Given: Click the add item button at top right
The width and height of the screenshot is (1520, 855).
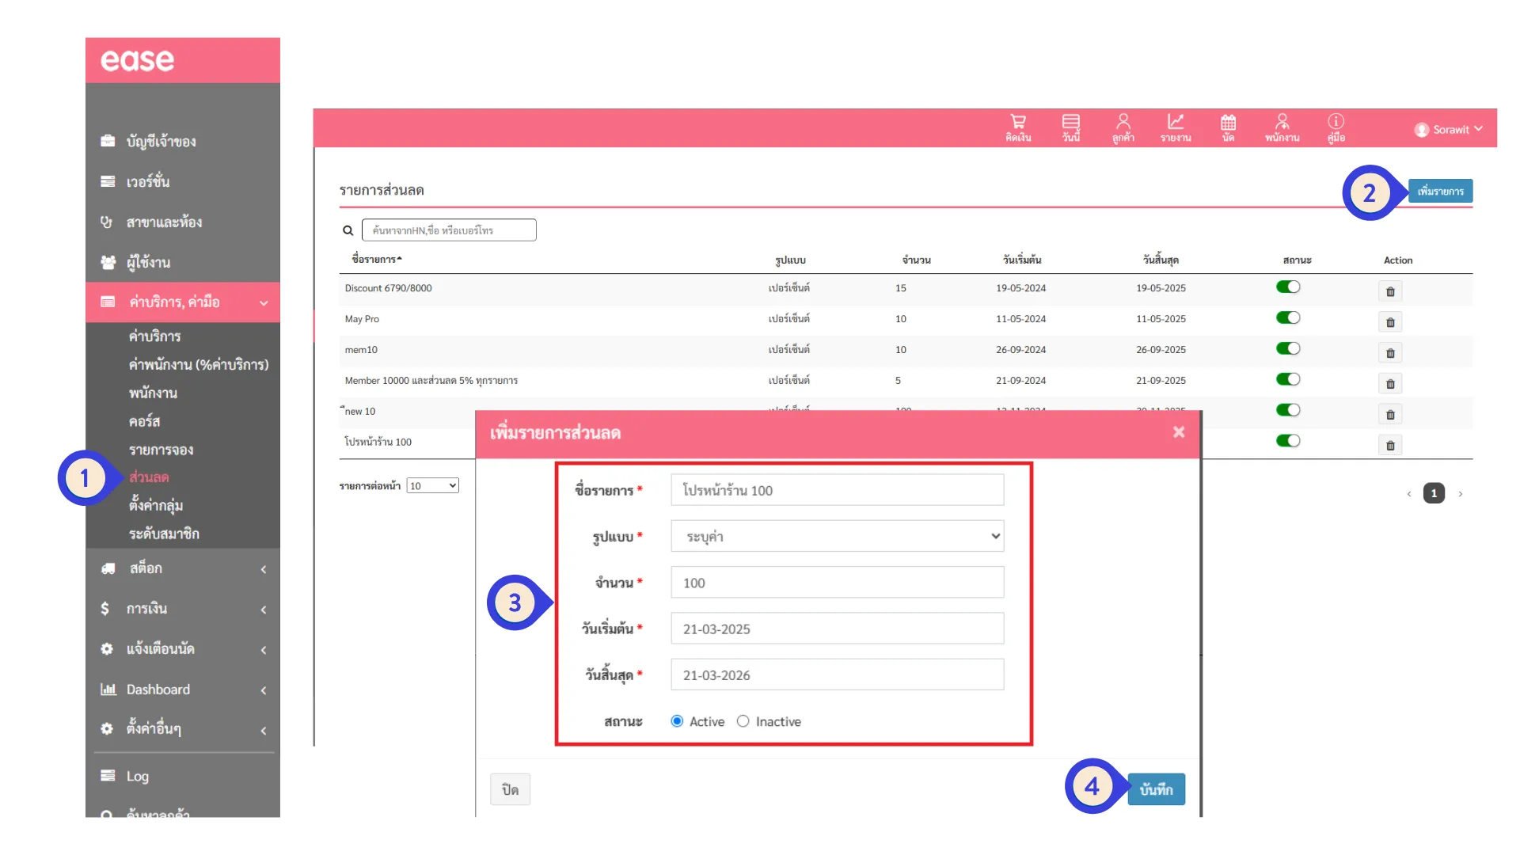Looking at the screenshot, I should (1440, 192).
